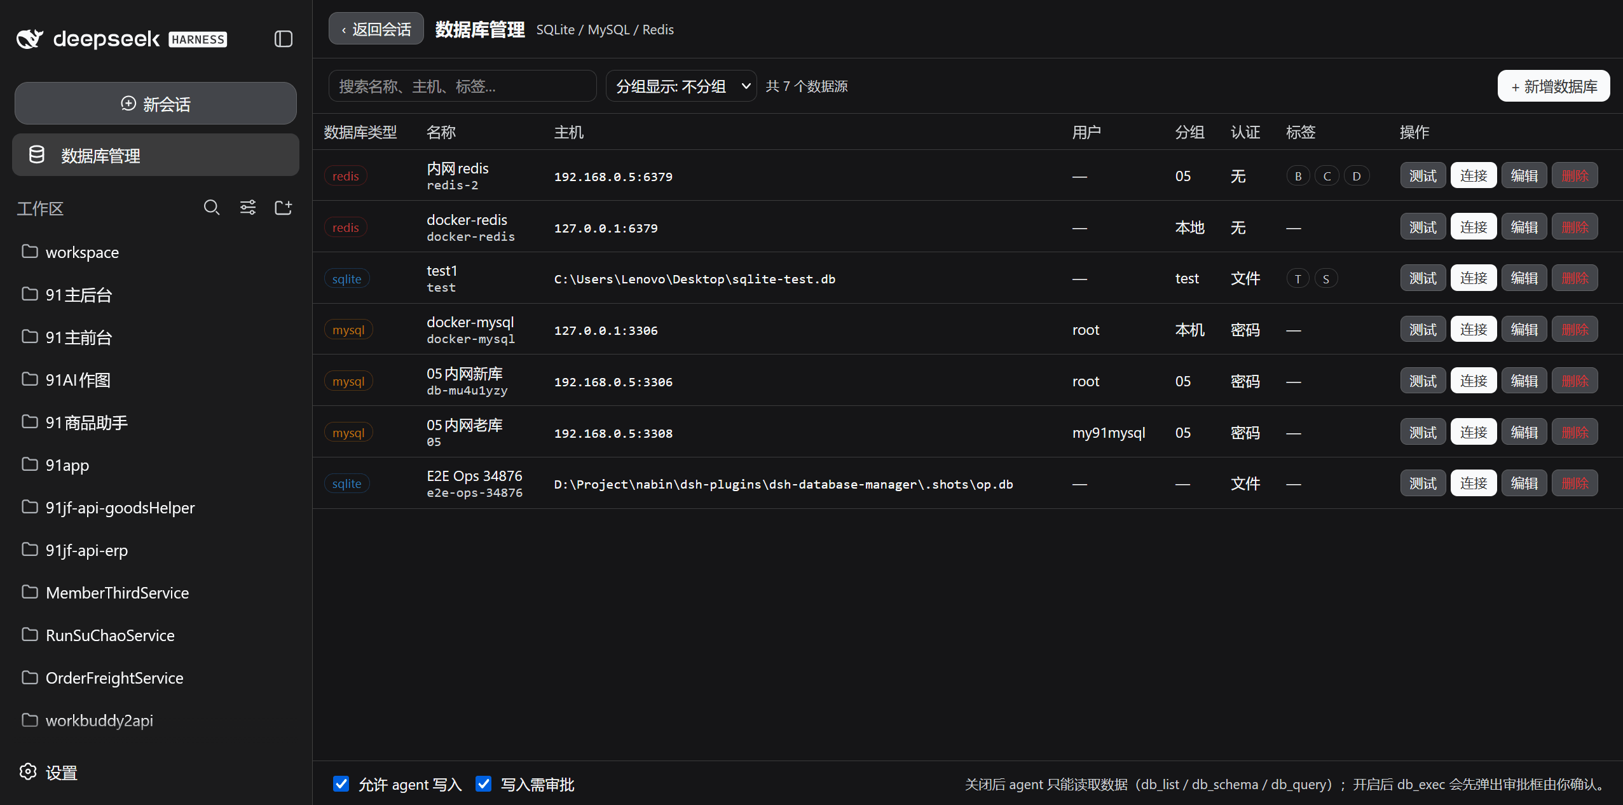Click host 192.168.0.5:3308
Screen dimensions: 1623x805
click(613, 433)
